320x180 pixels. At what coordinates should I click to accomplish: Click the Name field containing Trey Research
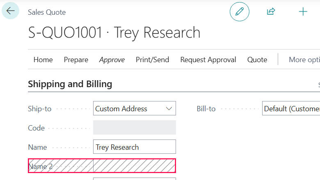[x=135, y=147]
